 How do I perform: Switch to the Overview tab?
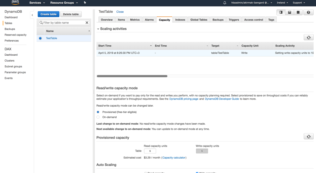107,20
